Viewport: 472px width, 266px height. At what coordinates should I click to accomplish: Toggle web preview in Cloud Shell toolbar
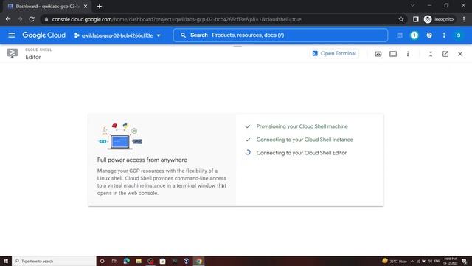click(378, 54)
